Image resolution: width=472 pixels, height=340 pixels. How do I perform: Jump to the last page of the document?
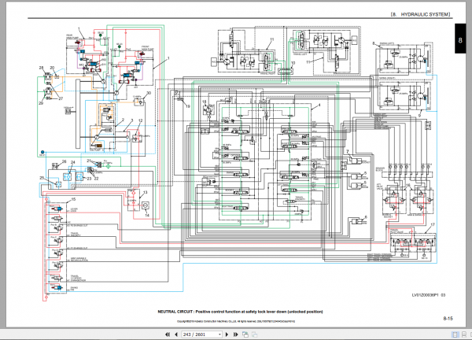(x=236, y=334)
